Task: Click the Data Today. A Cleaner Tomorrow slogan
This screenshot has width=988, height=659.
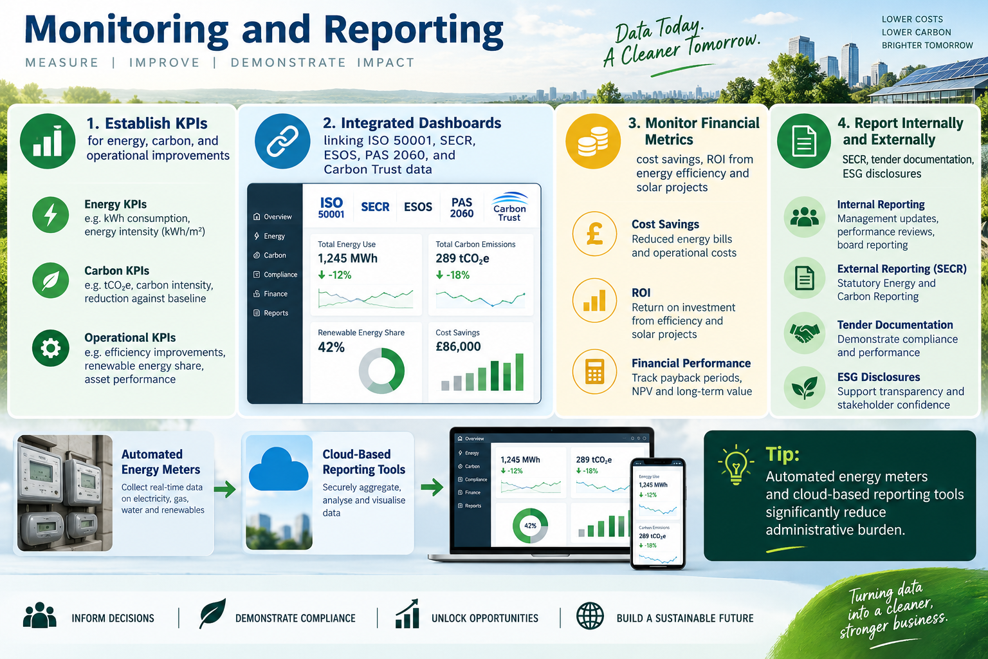Action: [682, 43]
